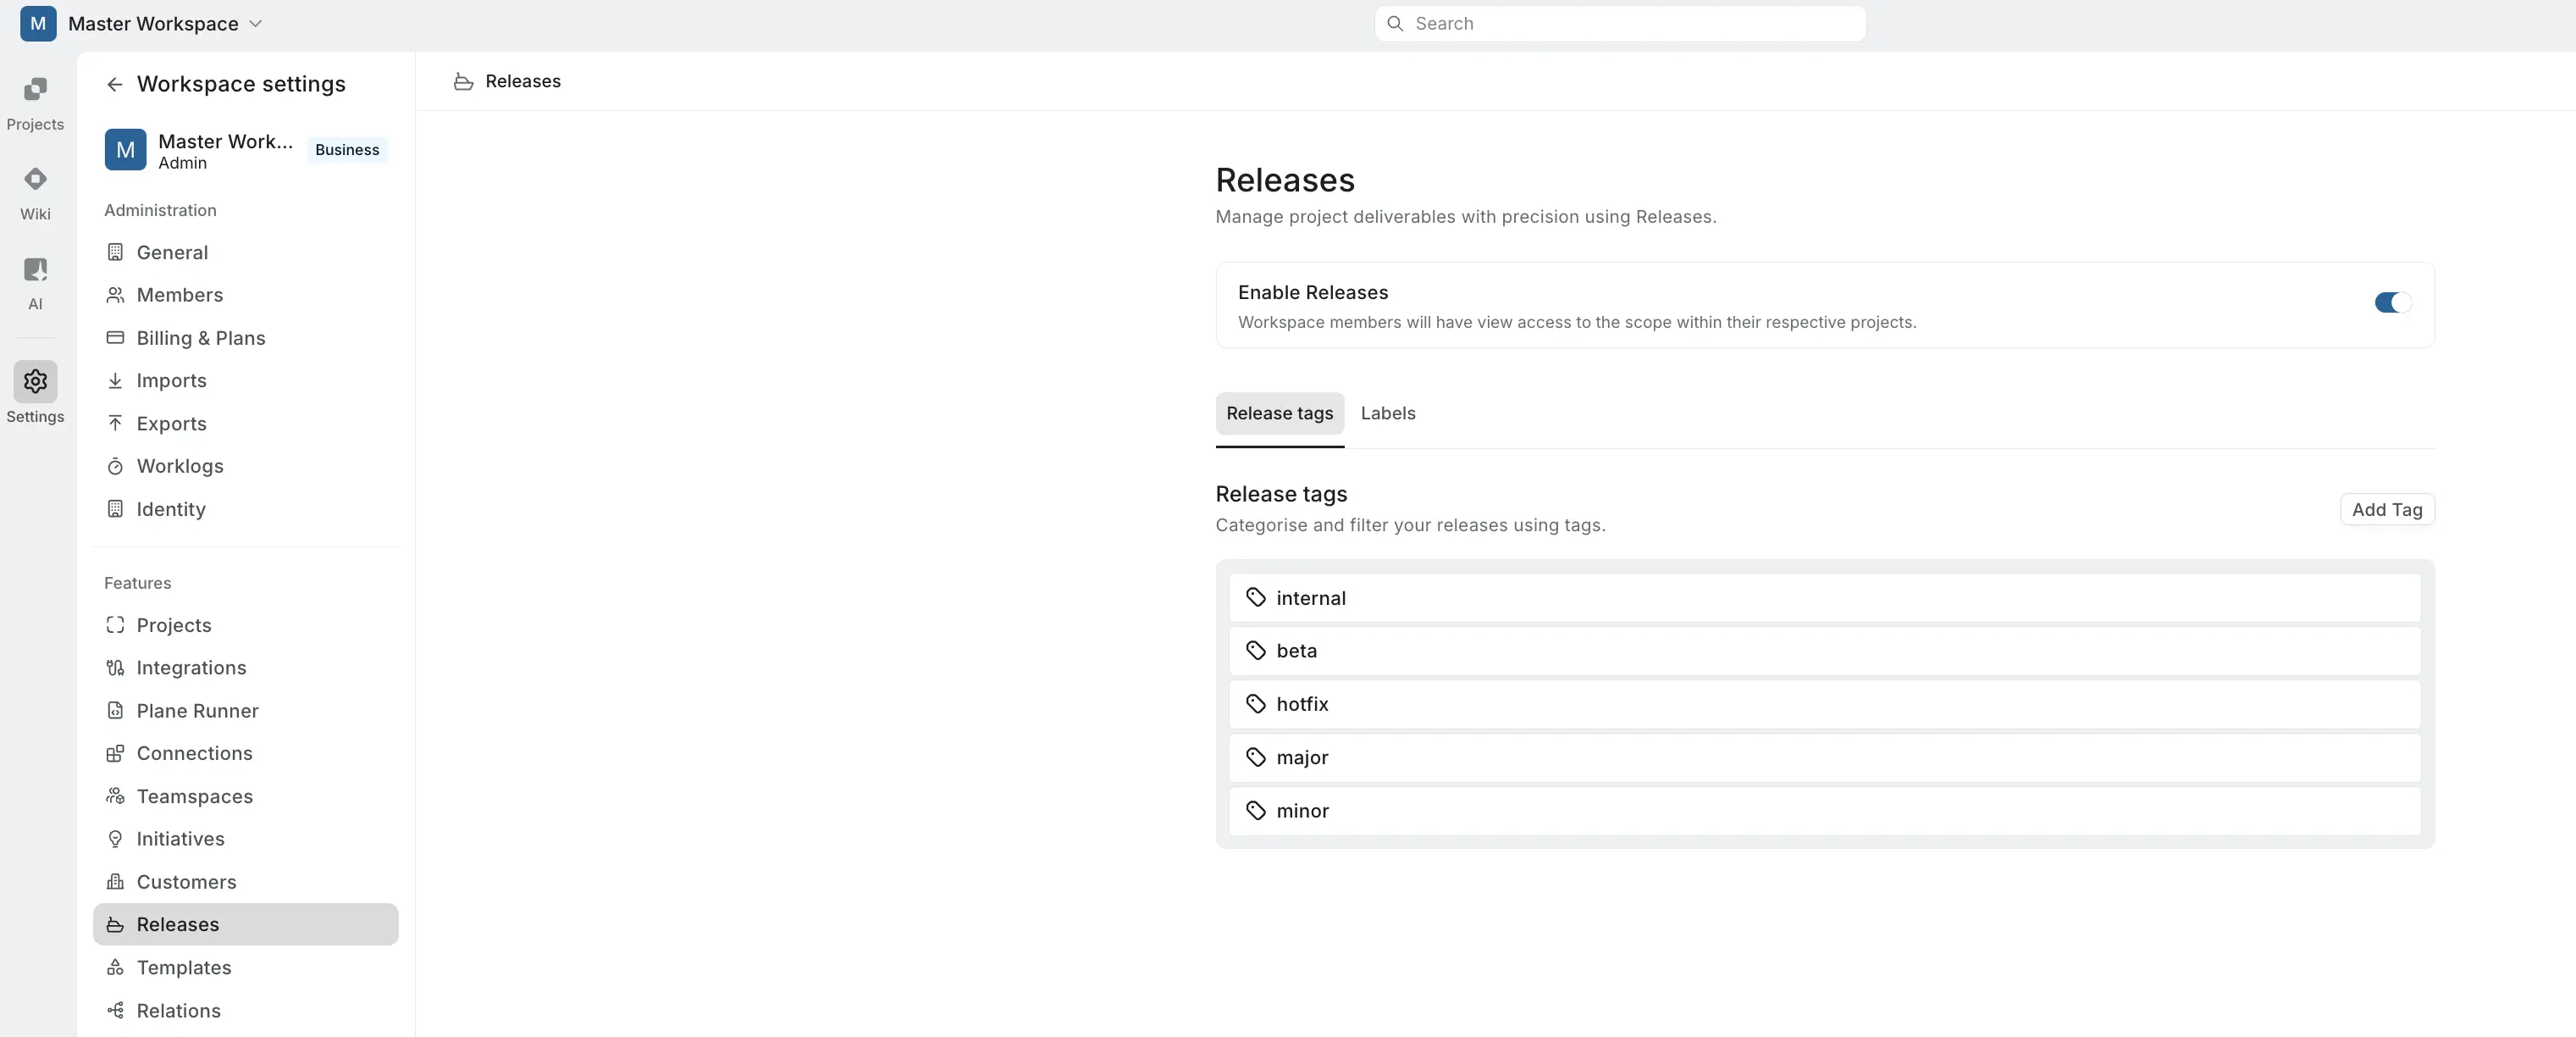2576x1037 pixels.
Task: Click inside the Search field
Action: [1618, 22]
